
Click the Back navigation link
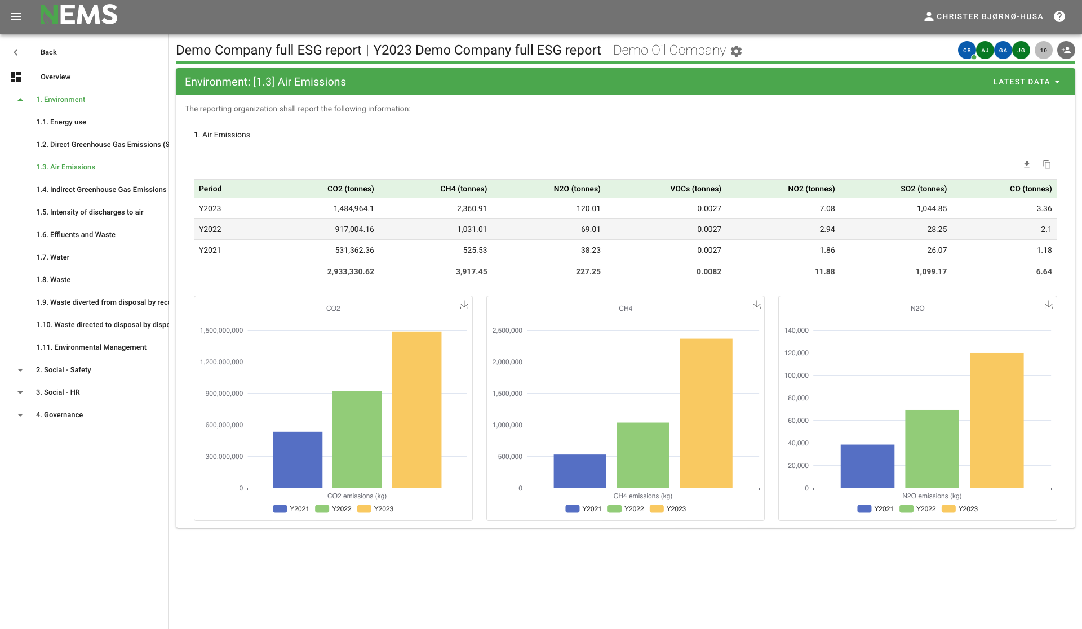(48, 52)
